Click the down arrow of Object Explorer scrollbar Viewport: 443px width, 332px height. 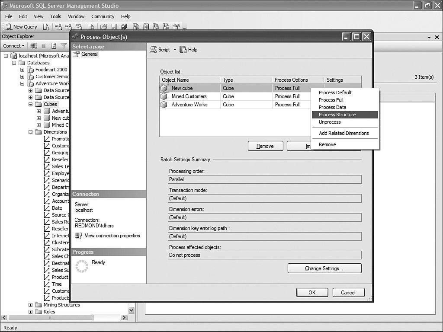[131, 310]
